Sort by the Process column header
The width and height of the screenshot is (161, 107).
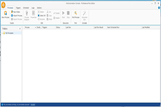point(31,27)
